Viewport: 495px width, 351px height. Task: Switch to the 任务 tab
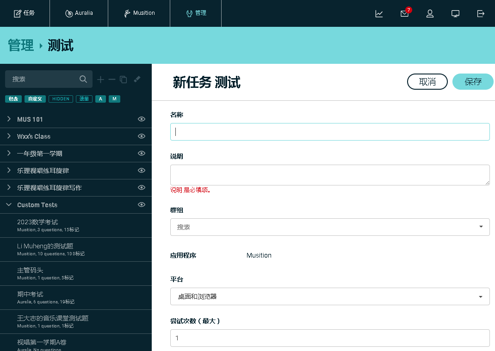click(x=25, y=13)
